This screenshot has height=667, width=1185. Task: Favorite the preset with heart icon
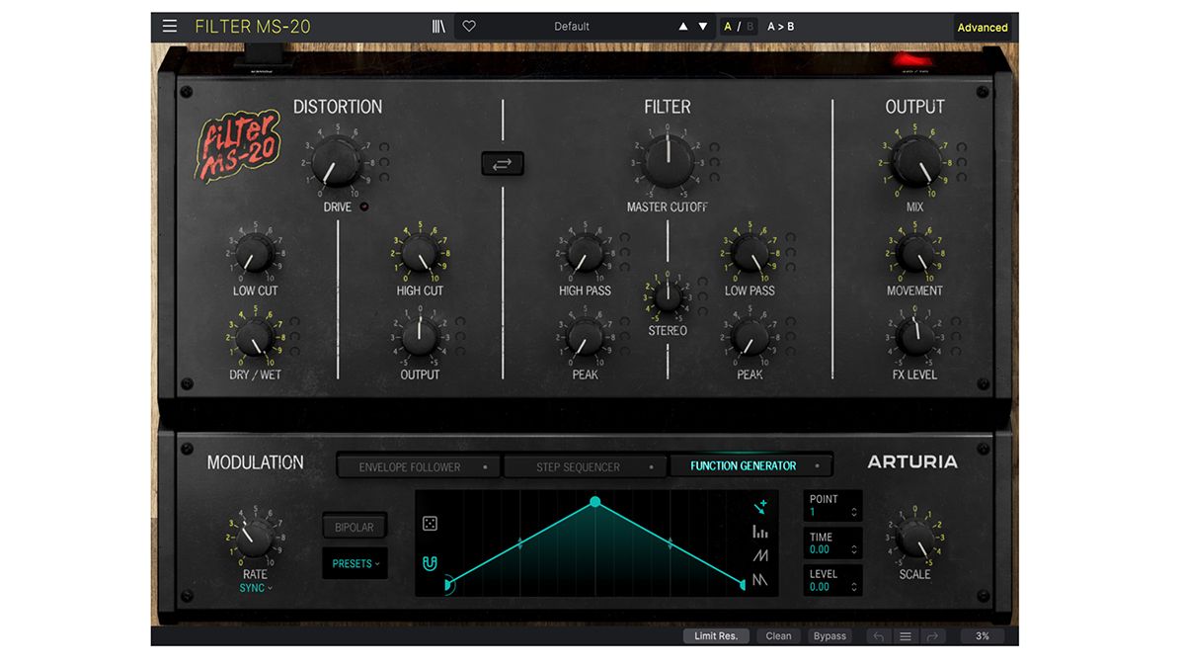[469, 27]
